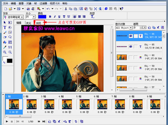Toggle lock box for Obj - 66

(x=136, y=36)
